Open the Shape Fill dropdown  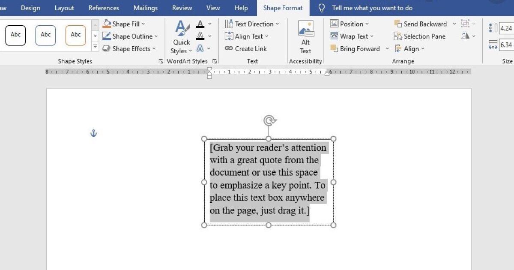125,24
